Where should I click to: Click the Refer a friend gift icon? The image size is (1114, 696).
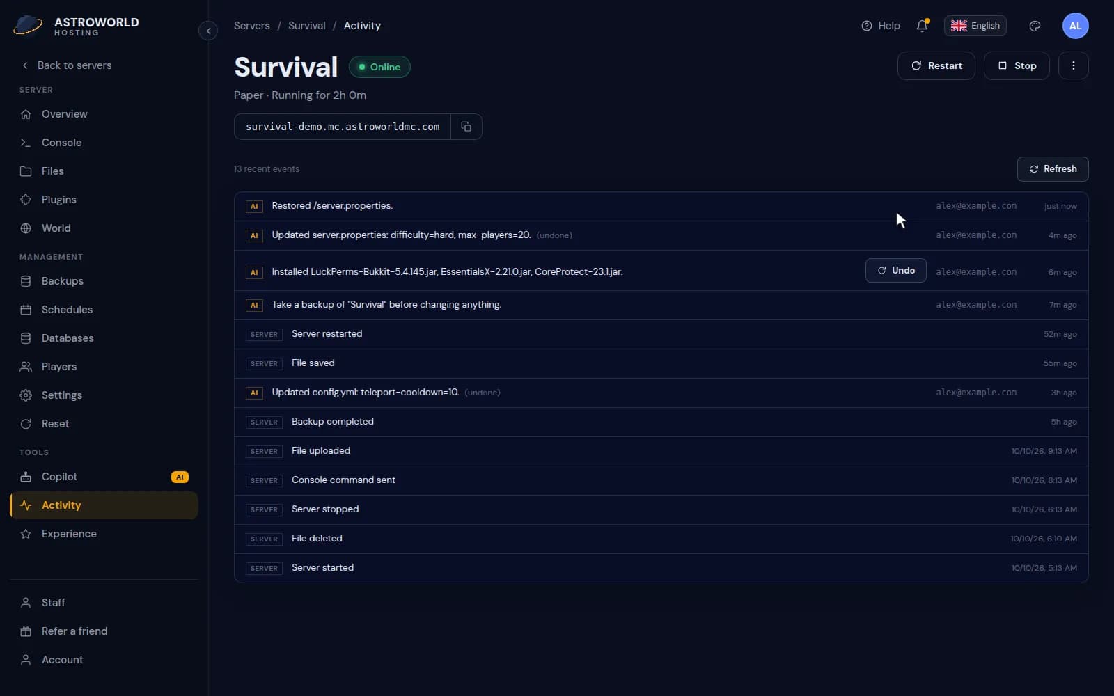pos(26,631)
